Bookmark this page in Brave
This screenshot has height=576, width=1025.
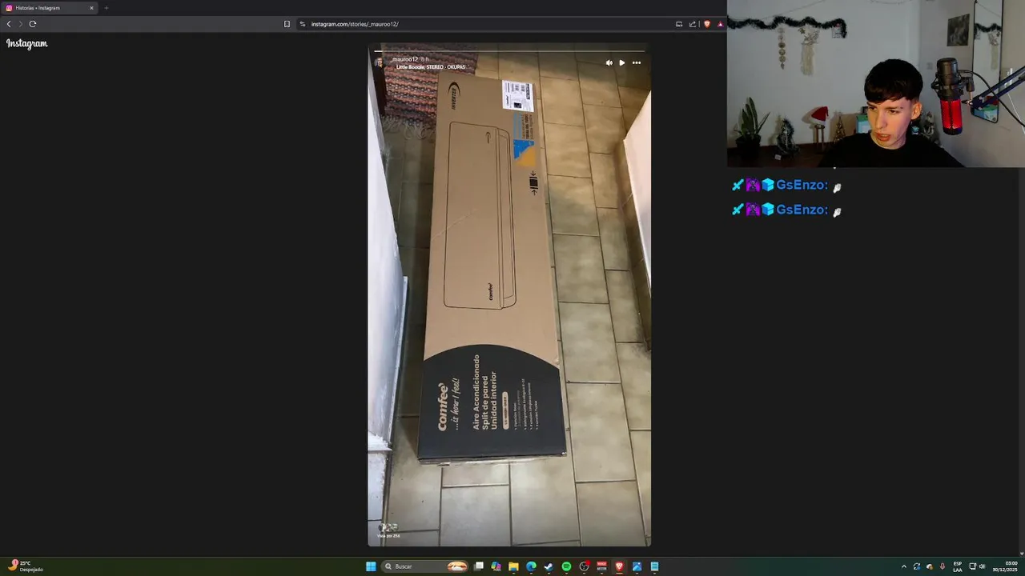[x=287, y=24]
